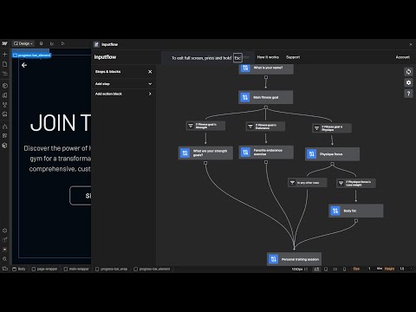Open the question mark help button
The height and width of the screenshot is (312, 416).
coord(408,94)
